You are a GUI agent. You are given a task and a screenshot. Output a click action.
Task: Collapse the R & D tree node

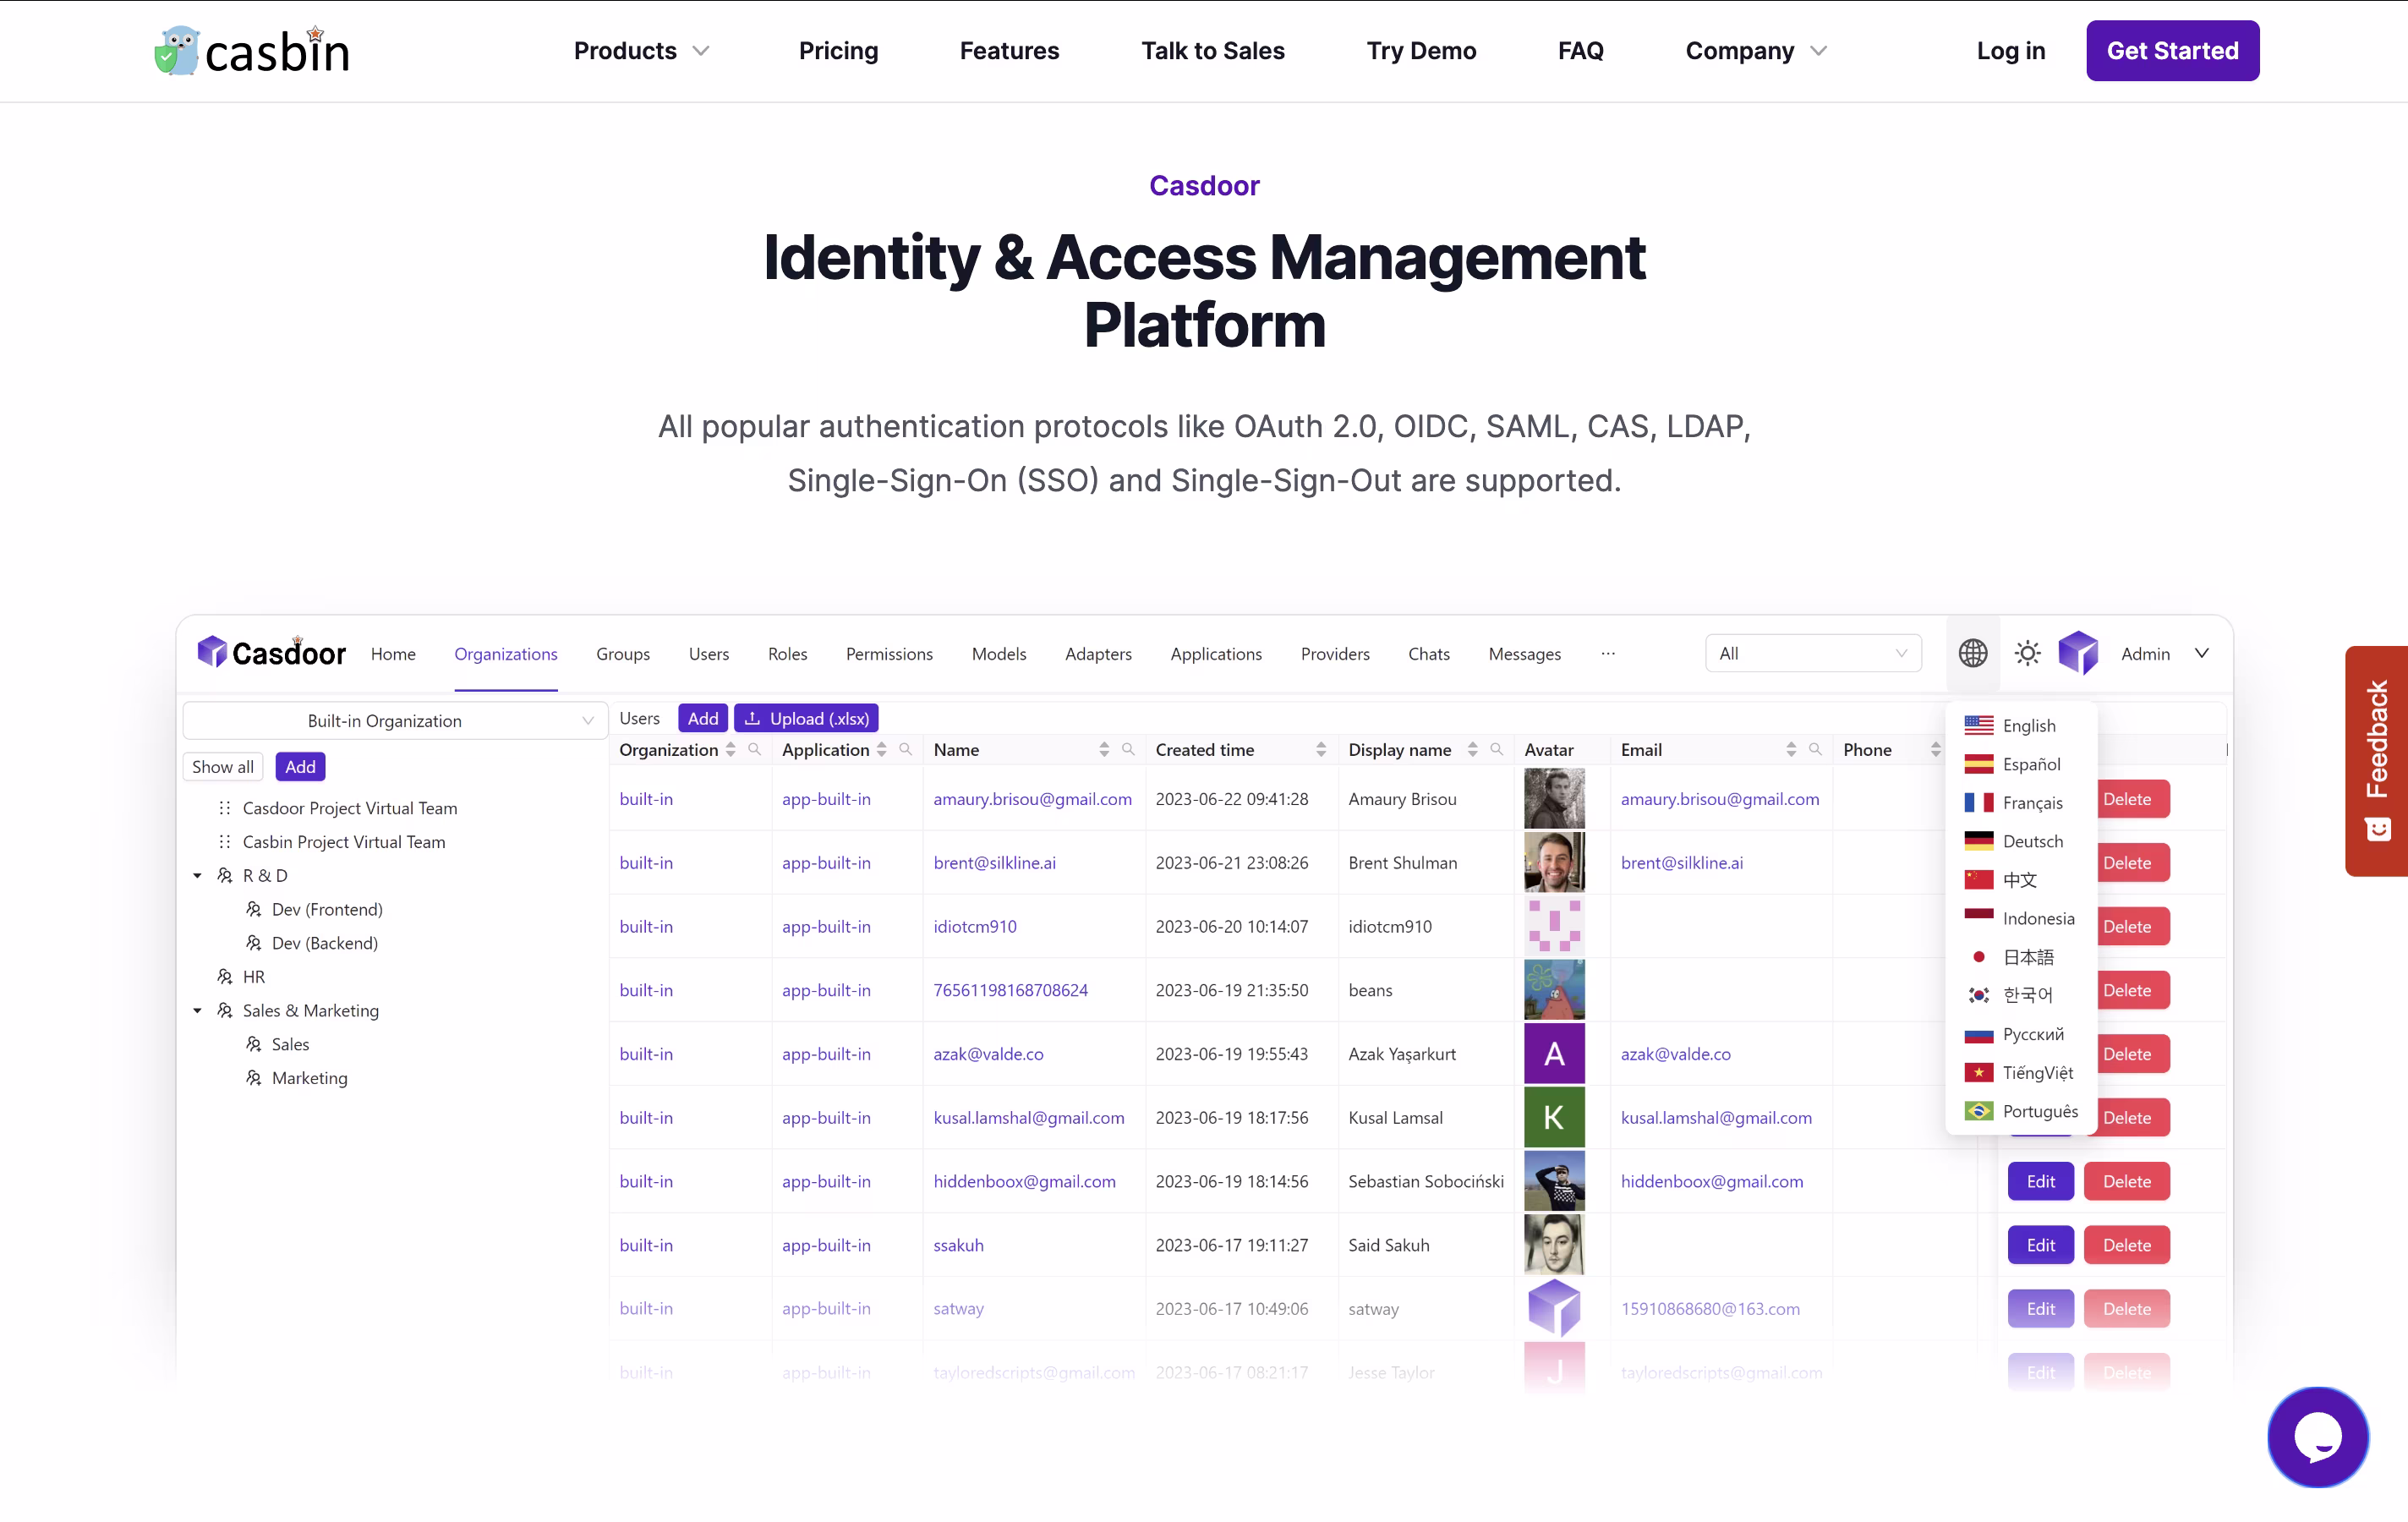point(197,875)
